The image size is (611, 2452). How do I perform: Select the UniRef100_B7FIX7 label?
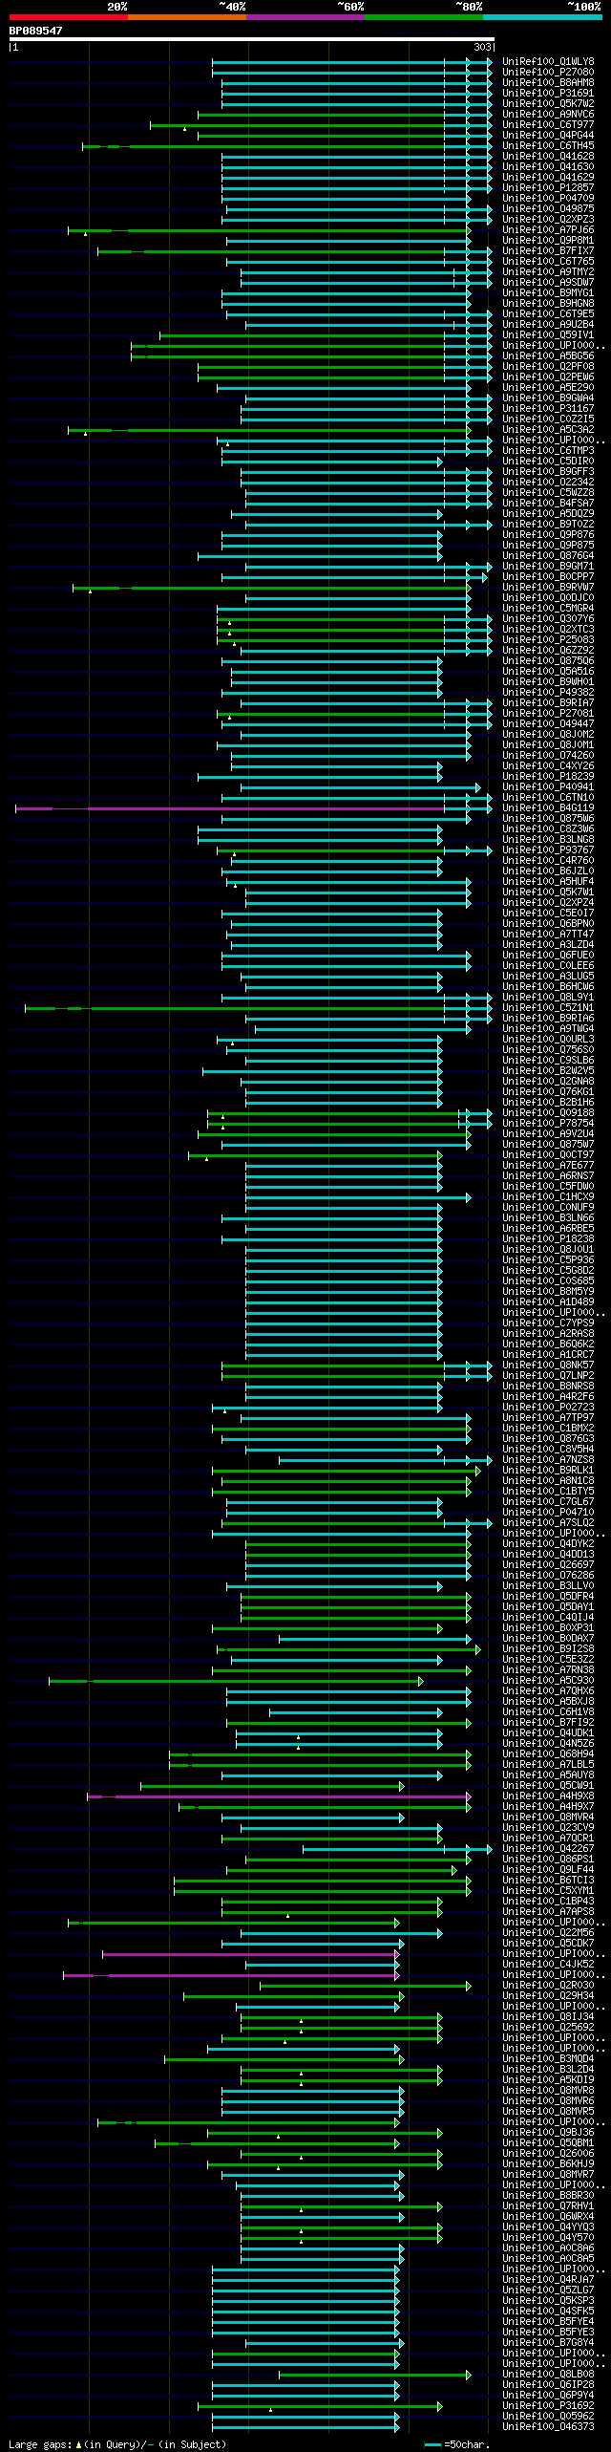tap(548, 250)
